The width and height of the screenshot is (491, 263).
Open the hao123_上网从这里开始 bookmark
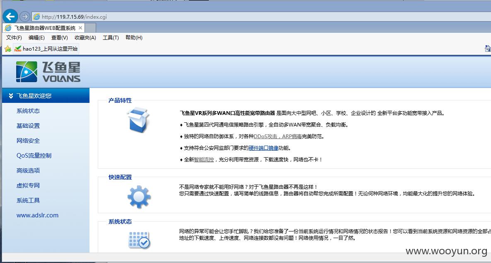pos(46,49)
